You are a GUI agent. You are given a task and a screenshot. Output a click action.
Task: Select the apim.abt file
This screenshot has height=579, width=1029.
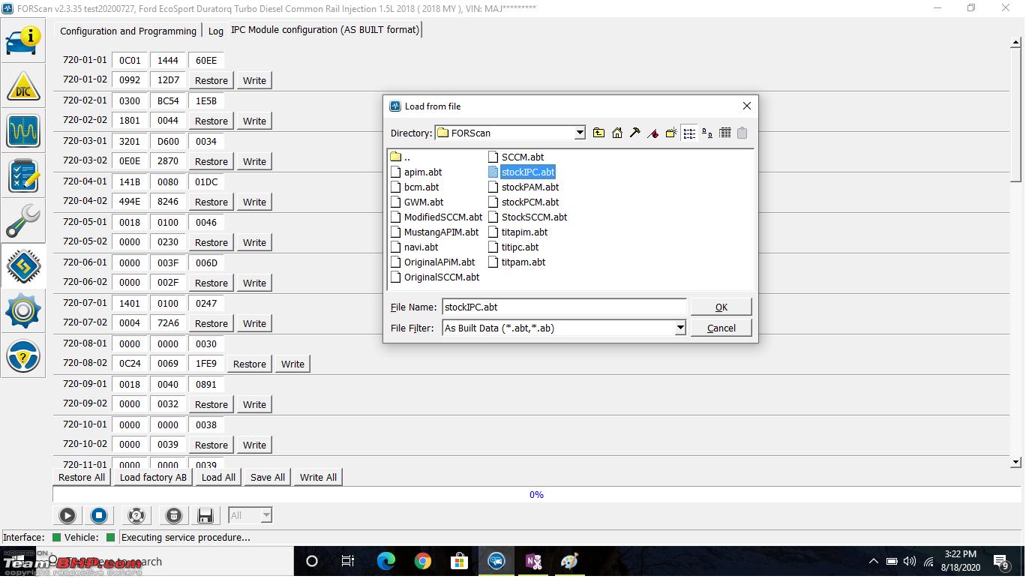[x=416, y=172]
